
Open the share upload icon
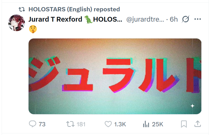(x=197, y=124)
